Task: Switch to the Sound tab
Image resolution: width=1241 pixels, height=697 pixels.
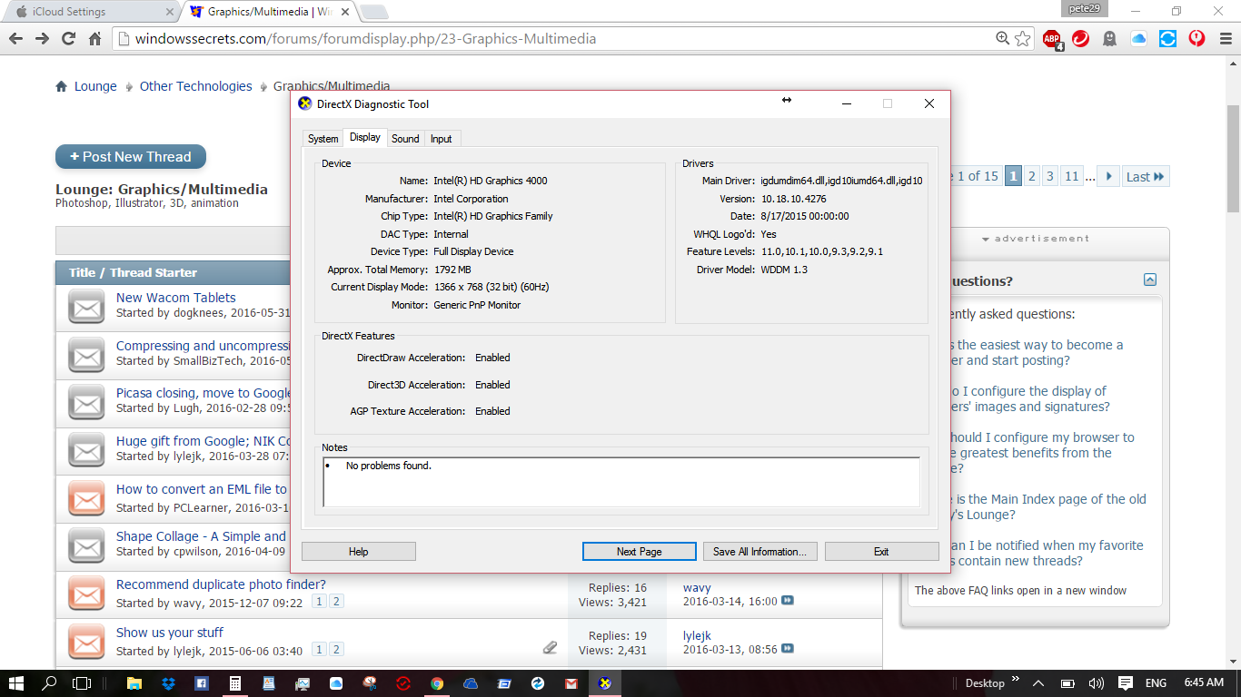Action: tap(405, 139)
